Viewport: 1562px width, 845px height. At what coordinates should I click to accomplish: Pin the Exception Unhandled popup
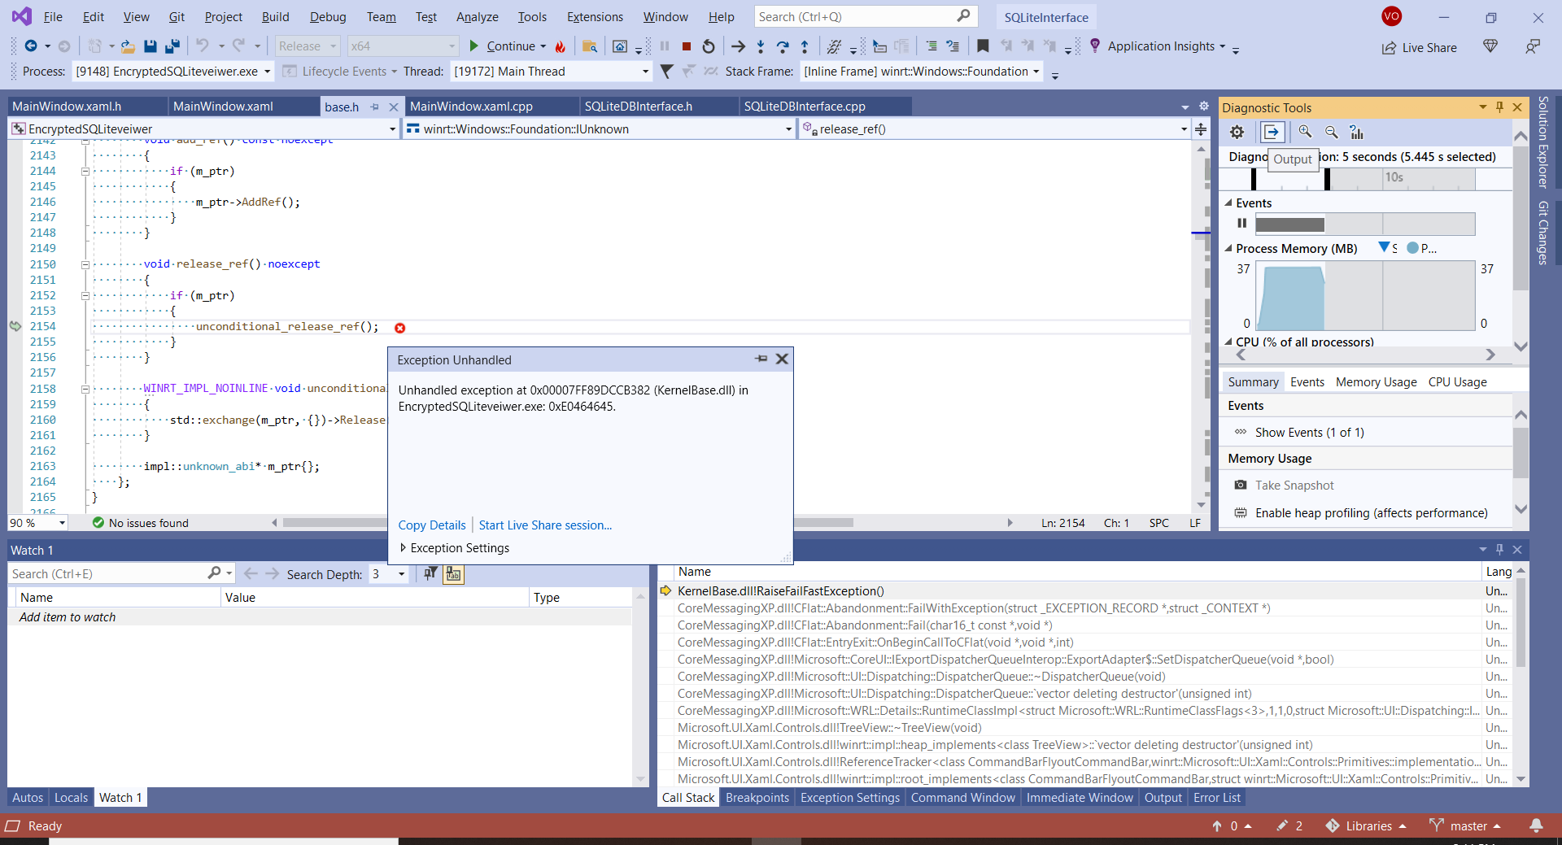(x=761, y=359)
